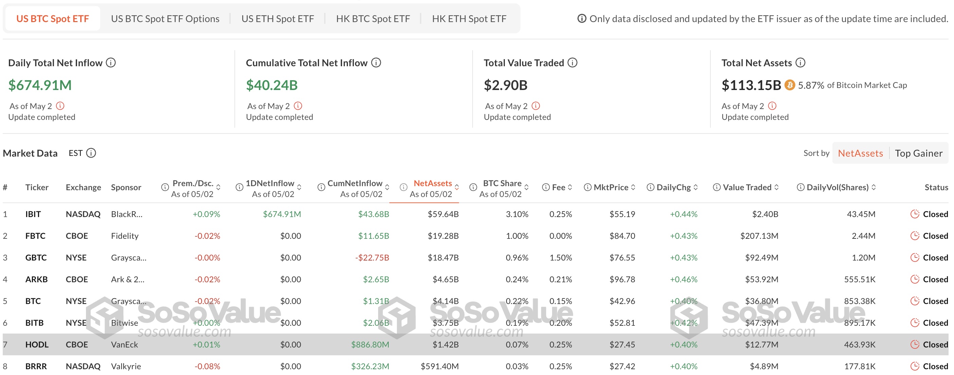Open the BITB ticker row
Image resolution: width=954 pixels, height=375 pixels.
(476, 323)
